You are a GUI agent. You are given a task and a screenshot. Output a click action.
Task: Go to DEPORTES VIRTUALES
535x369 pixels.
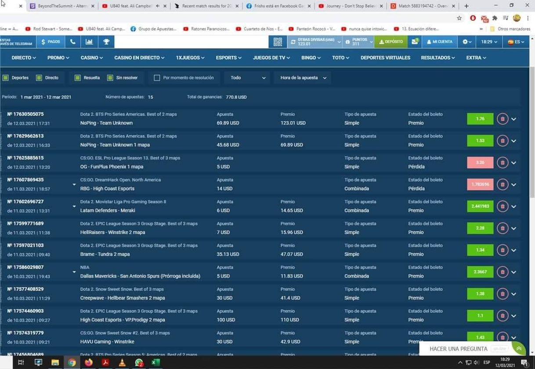385,58
